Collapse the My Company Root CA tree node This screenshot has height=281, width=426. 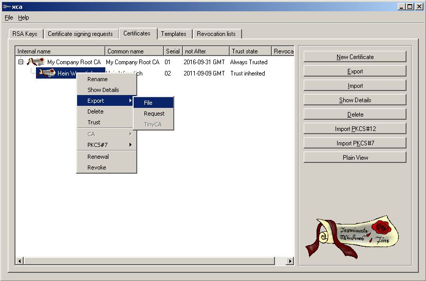coord(21,62)
